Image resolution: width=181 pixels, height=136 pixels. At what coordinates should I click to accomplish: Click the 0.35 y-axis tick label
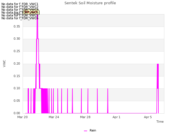pyautogui.click(x=17, y=26)
